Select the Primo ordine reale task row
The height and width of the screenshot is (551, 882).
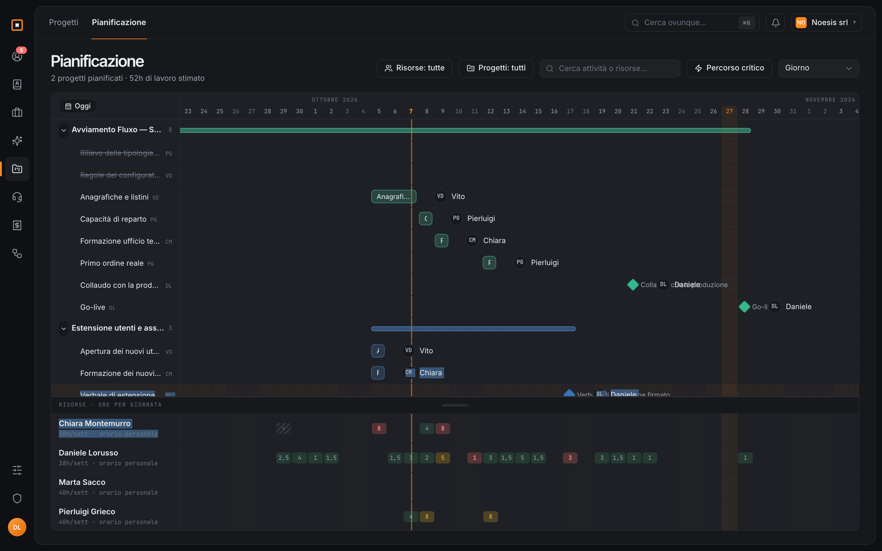click(115, 263)
